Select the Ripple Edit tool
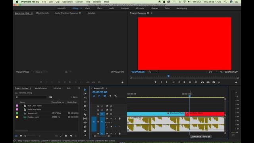The width and height of the screenshot is (254, 143). 85,98
